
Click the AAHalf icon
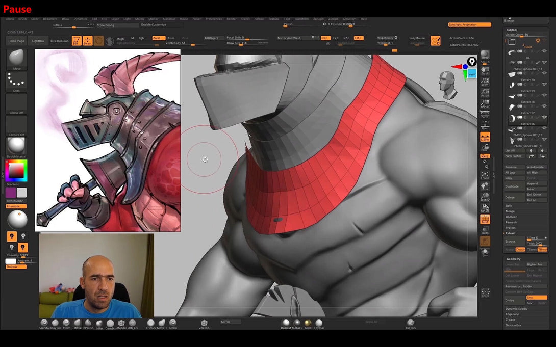pyautogui.click(x=485, y=103)
